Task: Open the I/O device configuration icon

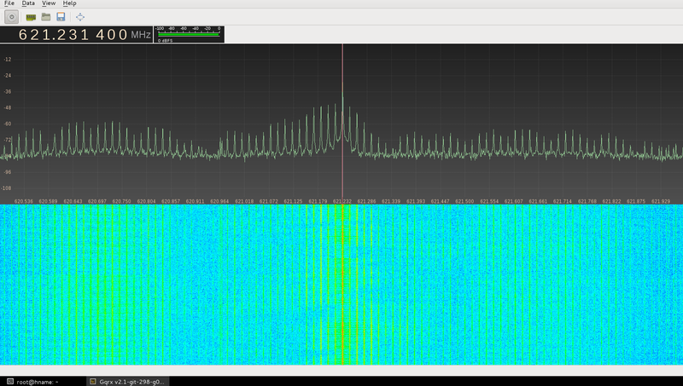Action: [x=31, y=17]
